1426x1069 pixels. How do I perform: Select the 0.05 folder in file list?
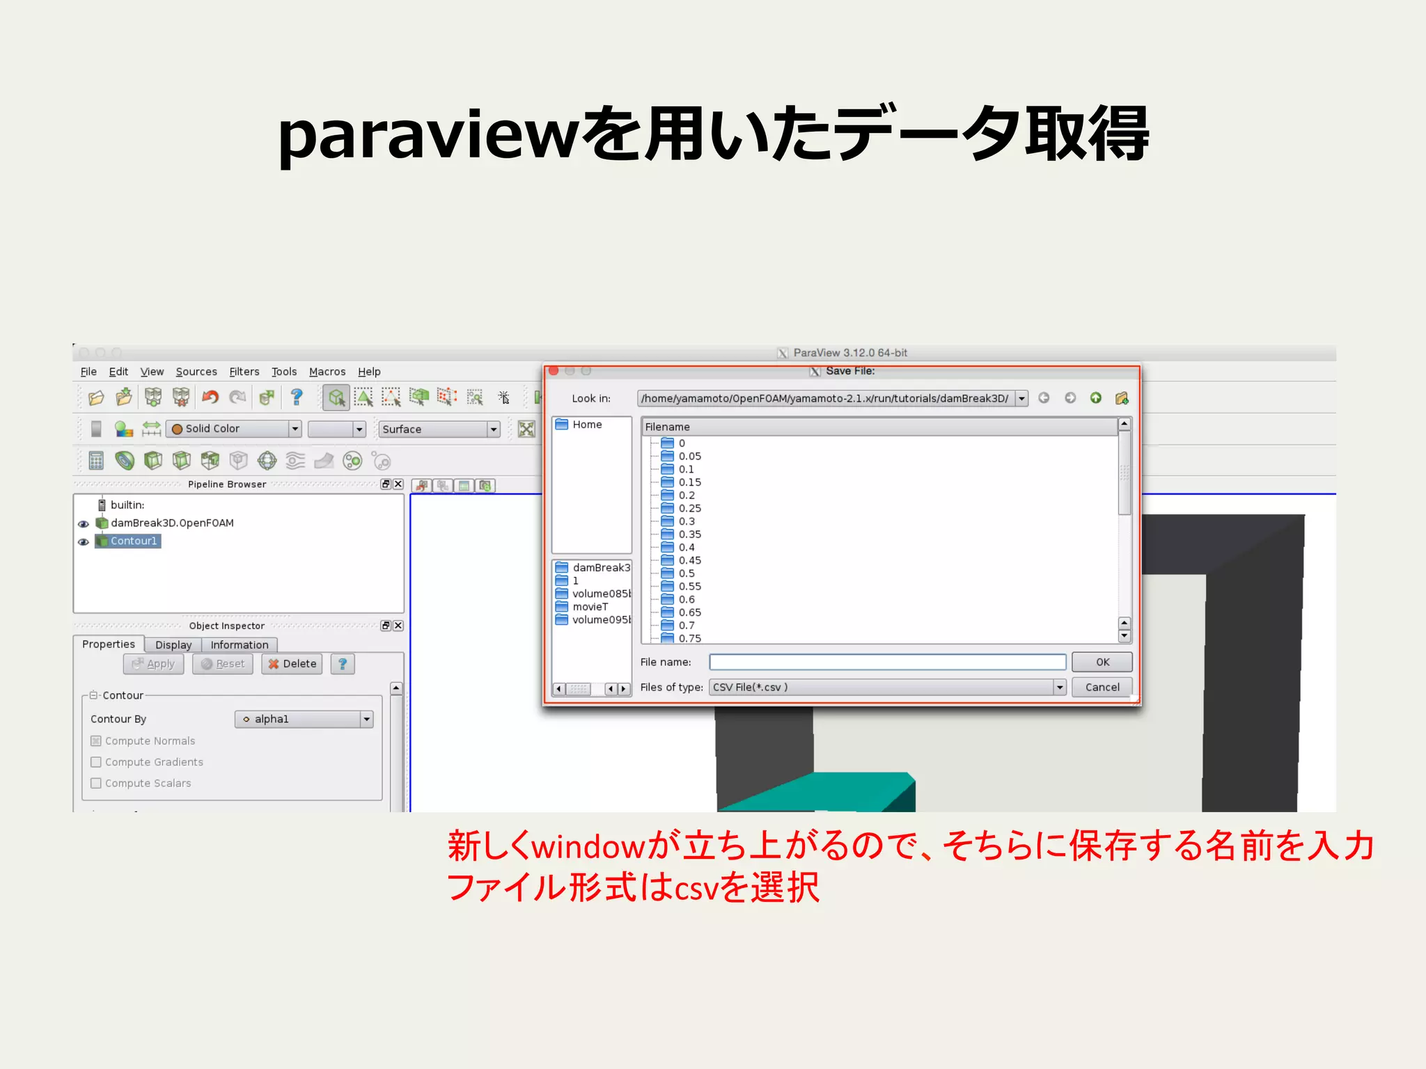coord(681,457)
